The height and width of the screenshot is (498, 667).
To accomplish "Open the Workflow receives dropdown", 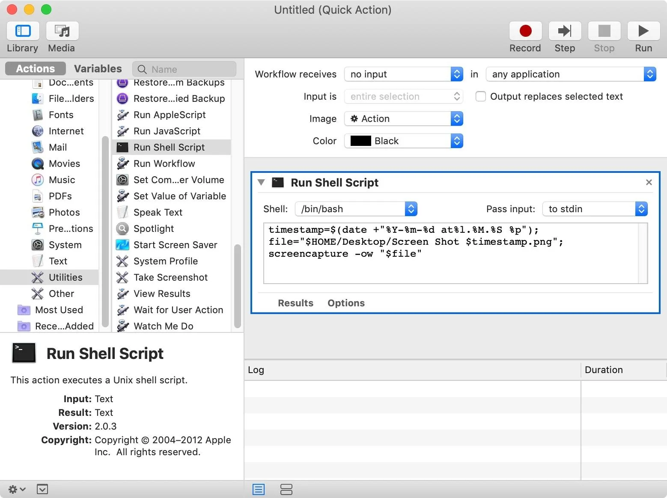I will point(404,74).
